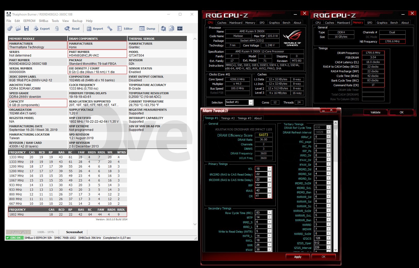
Task: Click the floppy disk save icon
Action: [26, 29]
